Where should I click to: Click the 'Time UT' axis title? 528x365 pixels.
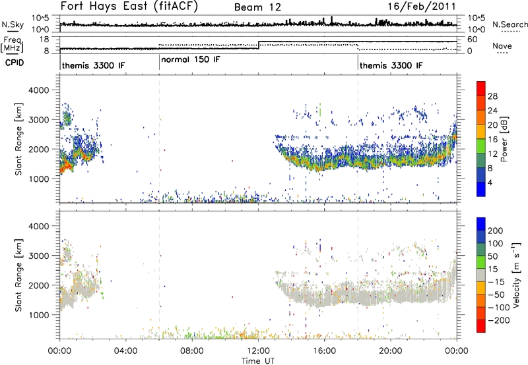258,361
